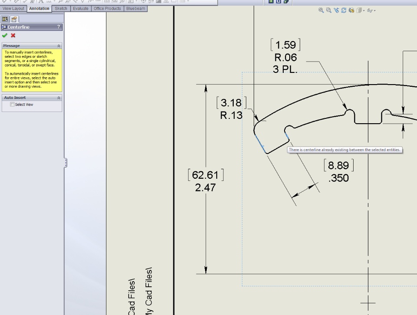
Task: Click the Rotate View arrows icon
Action: click(x=344, y=10)
